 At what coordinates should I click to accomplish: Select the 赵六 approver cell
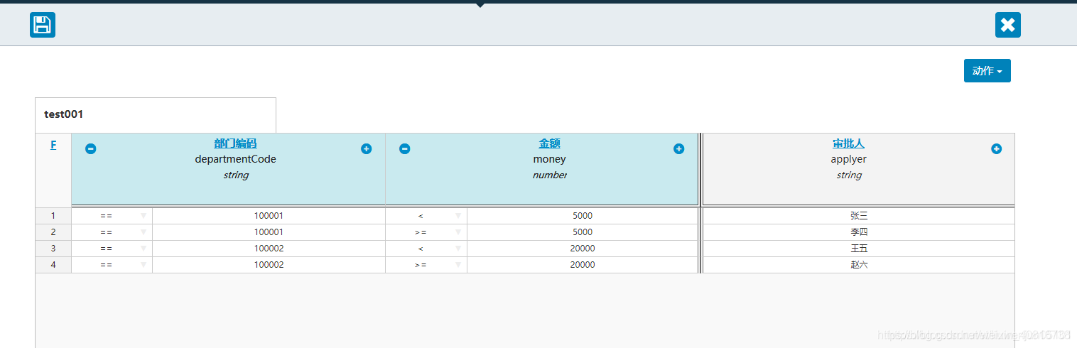pos(858,265)
